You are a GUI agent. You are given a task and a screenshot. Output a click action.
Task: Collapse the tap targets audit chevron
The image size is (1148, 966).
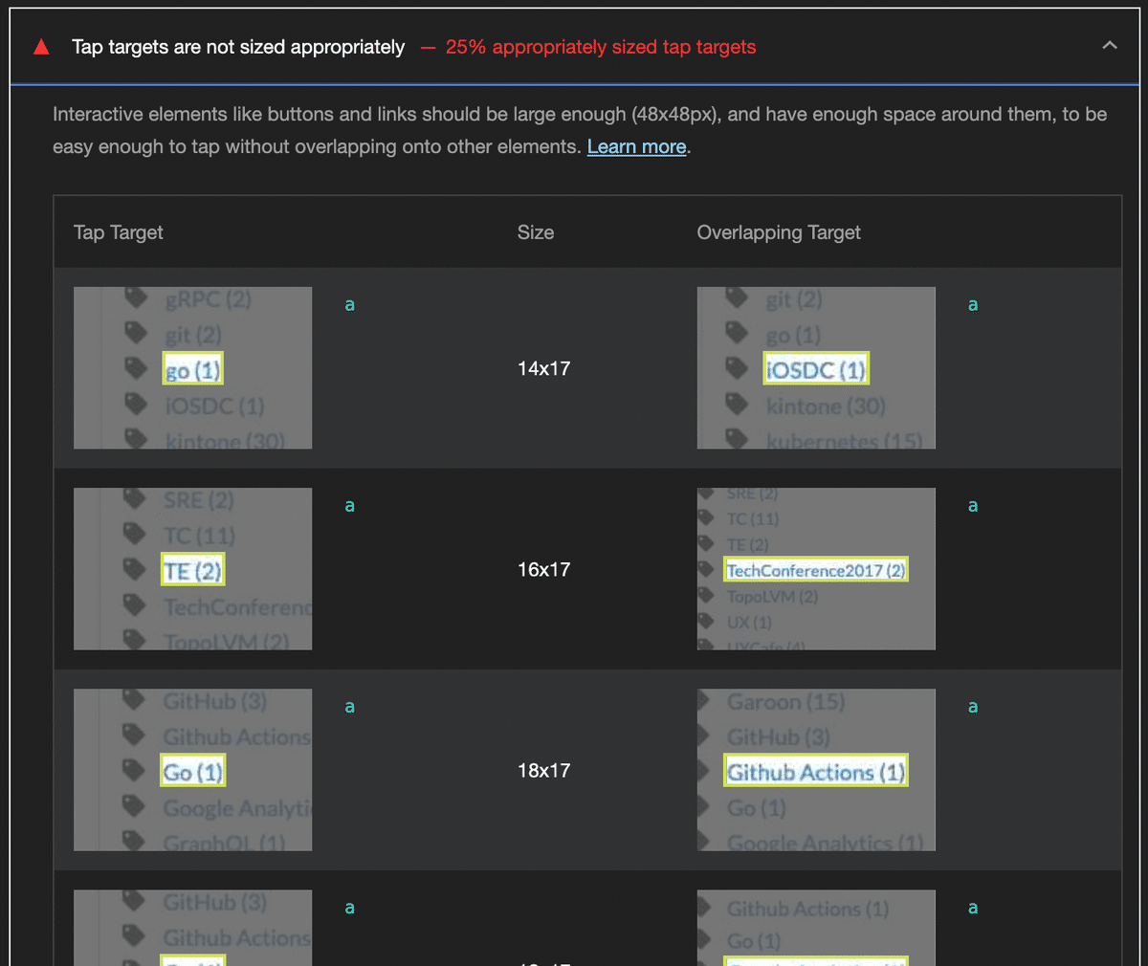coord(1110,46)
